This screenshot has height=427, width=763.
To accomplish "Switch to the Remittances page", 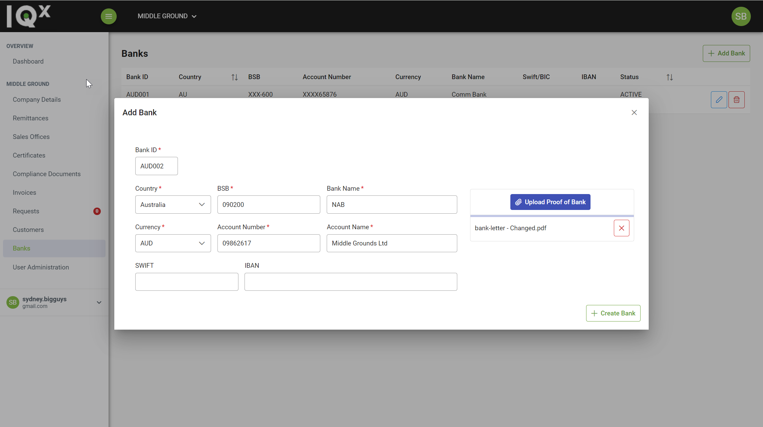I will 30,118.
